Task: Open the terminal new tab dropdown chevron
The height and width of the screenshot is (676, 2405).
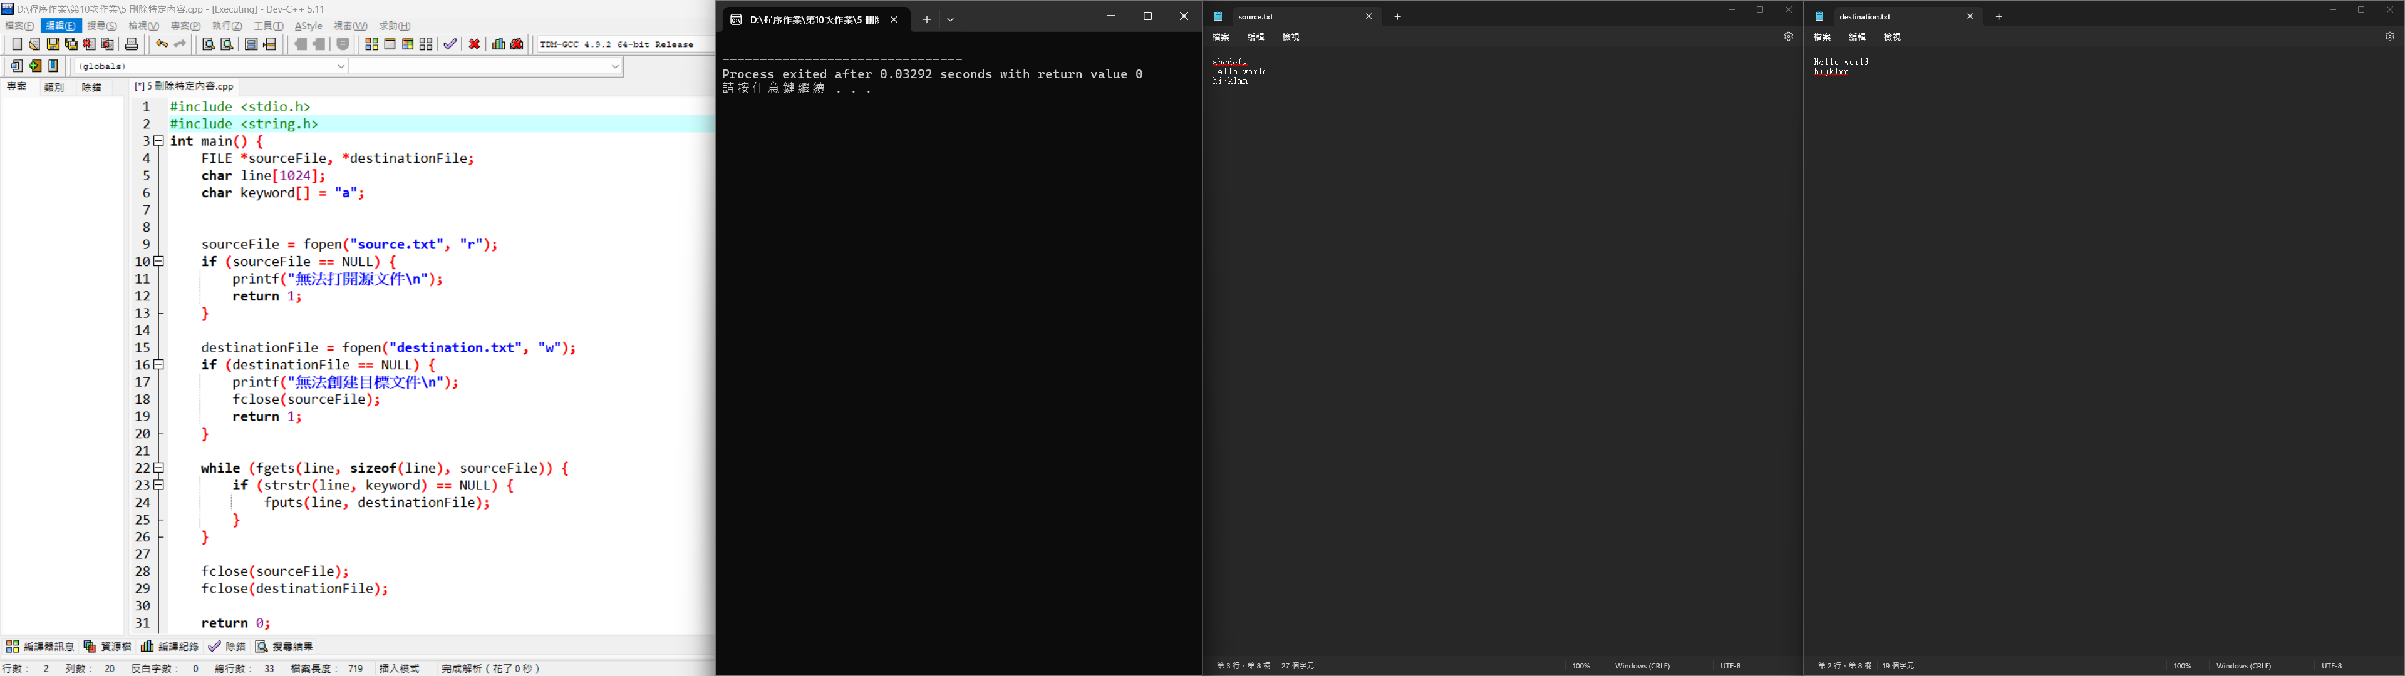Action: (951, 19)
